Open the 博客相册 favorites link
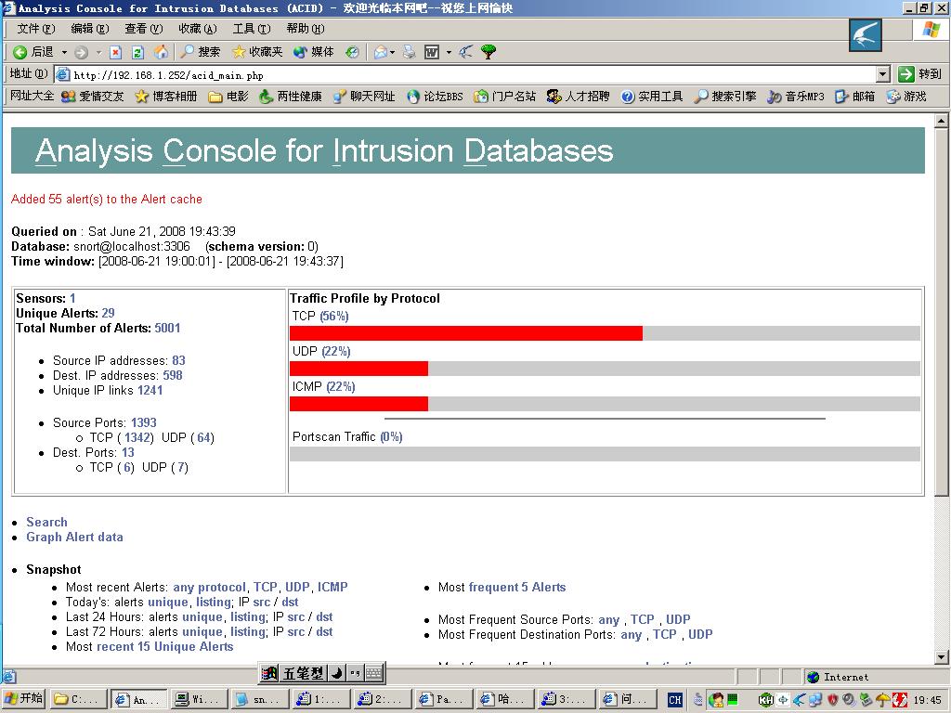The height and width of the screenshot is (713, 951). [x=166, y=97]
